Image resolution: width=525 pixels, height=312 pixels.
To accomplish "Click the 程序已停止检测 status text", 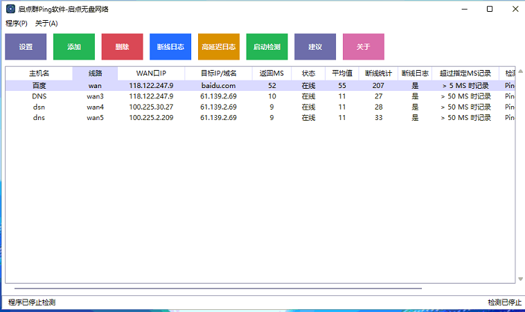I will coord(32,302).
